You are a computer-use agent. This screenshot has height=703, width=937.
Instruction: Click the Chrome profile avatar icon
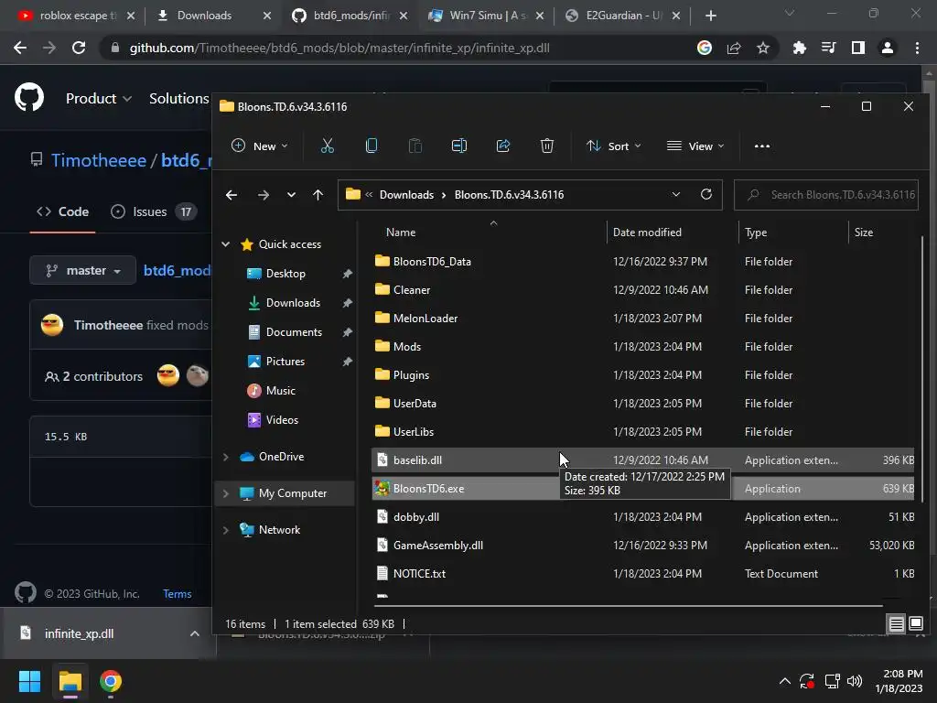(888, 48)
